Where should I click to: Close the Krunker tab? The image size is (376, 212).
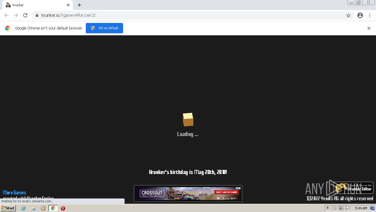coord(68,5)
